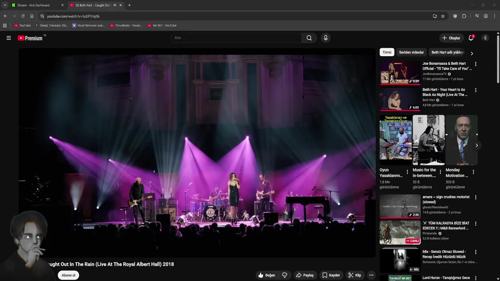Go to browser home page

click(x=32, y=16)
